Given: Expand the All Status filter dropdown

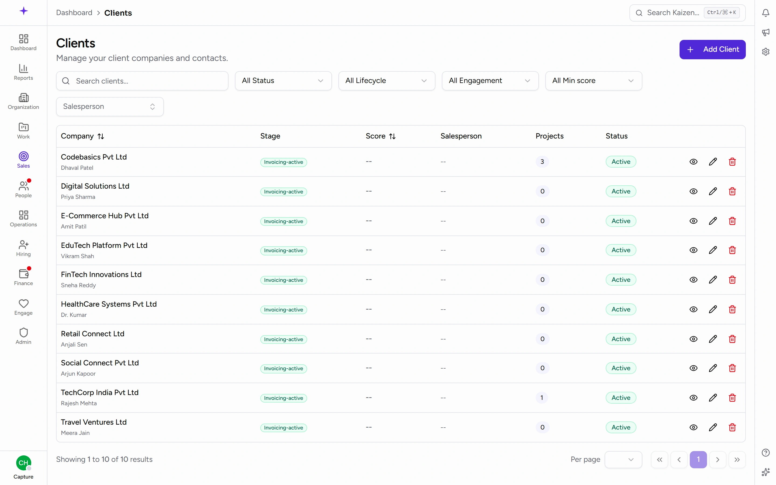Looking at the screenshot, I should point(283,81).
